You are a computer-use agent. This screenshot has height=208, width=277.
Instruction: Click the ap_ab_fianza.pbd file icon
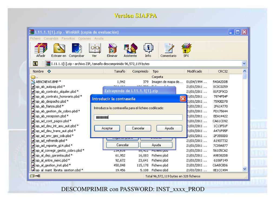33,106
